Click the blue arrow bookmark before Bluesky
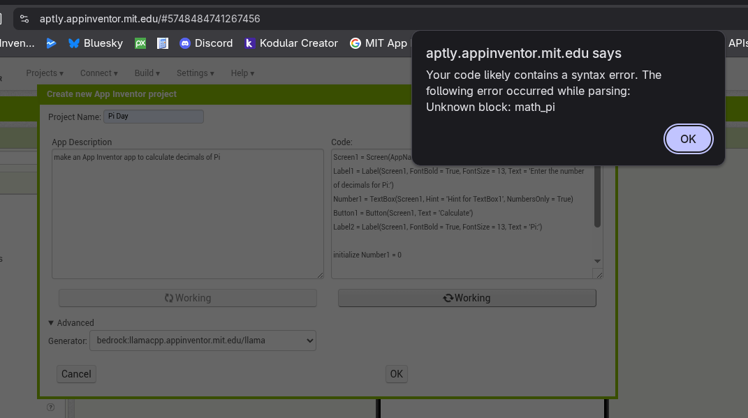 click(x=51, y=43)
